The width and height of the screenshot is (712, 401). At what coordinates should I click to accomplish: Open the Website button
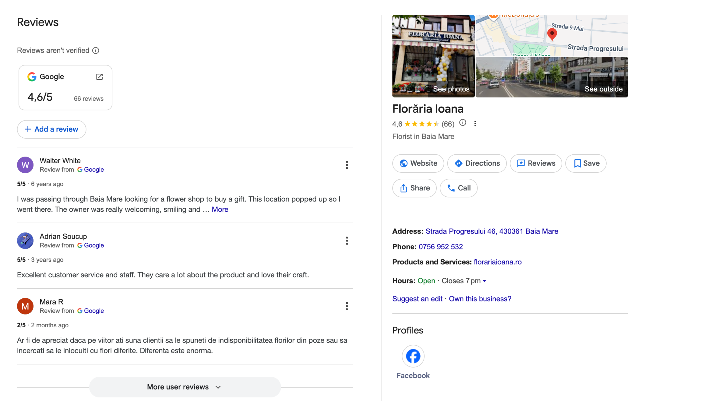418,163
